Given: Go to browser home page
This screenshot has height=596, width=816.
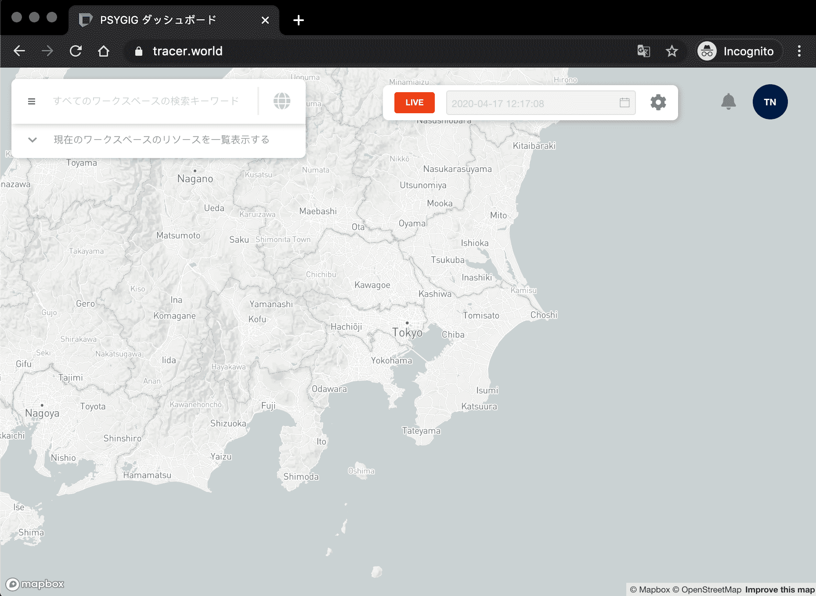Looking at the screenshot, I should 104,51.
